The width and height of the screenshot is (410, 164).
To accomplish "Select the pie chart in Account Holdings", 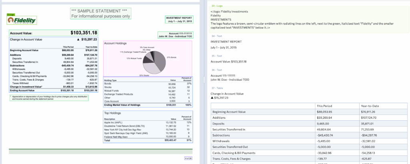I will [x=153, y=62].
